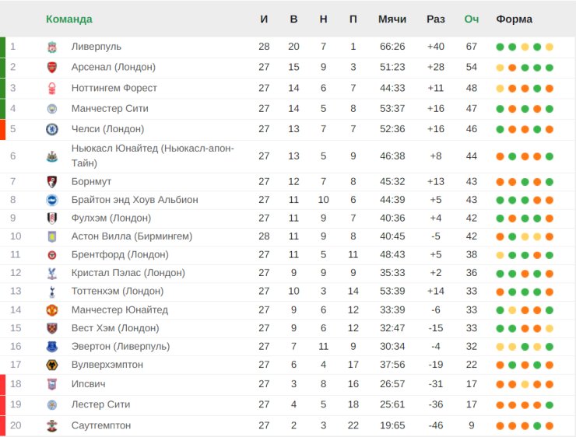This screenshot has width=576, height=437.
Task: Click the Manchester United crest icon
Action: 52,310
